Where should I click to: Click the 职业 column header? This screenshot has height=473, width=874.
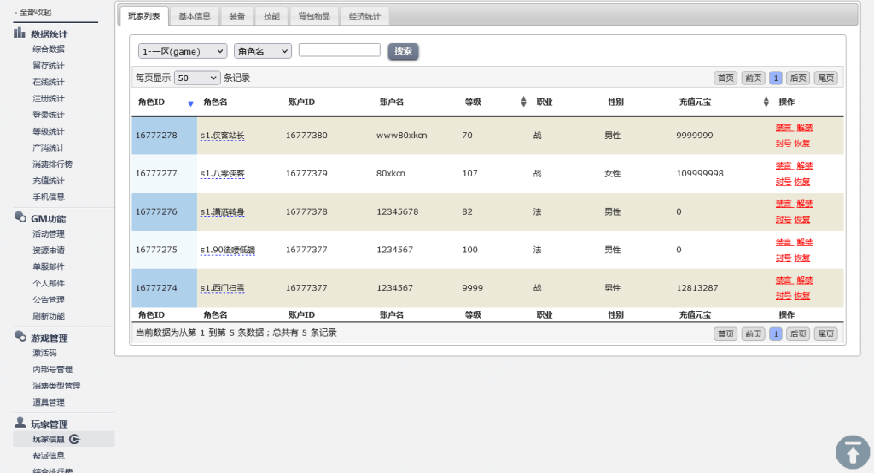(x=544, y=101)
